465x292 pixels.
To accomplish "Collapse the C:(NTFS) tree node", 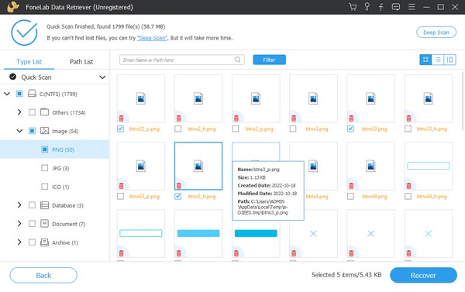I will coord(7,94).
